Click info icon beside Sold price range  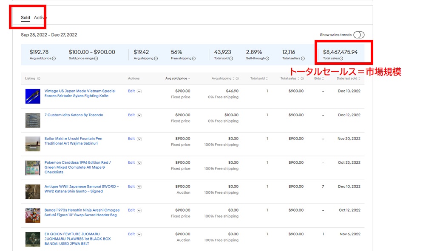click(x=96, y=59)
